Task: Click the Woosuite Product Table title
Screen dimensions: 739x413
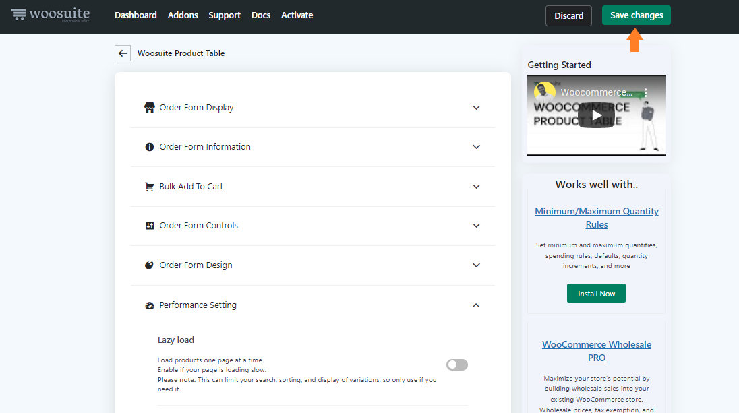Action: tap(181, 53)
